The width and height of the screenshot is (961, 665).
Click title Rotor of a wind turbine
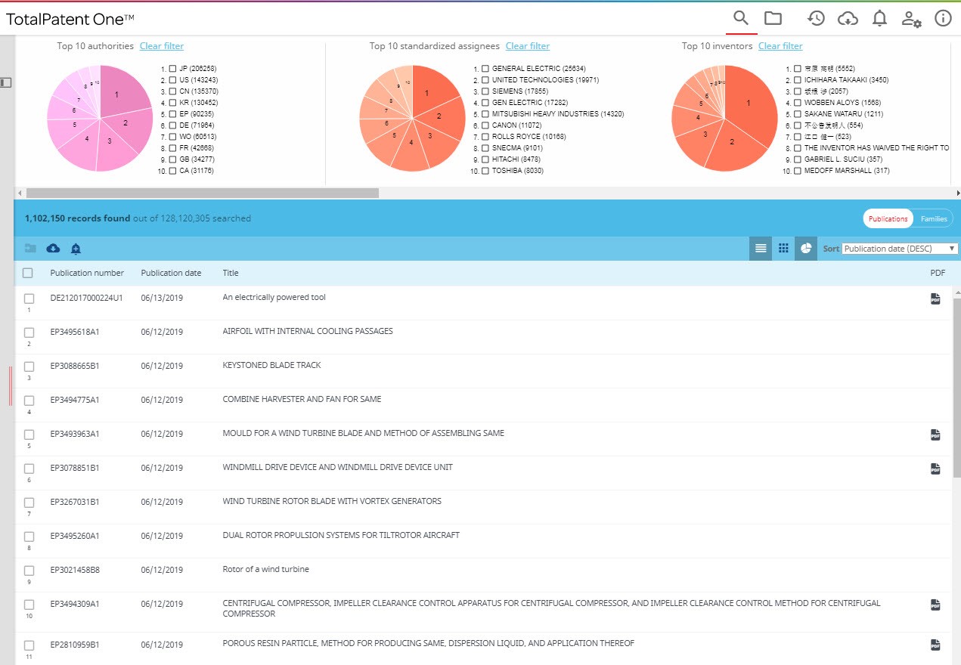pos(266,569)
